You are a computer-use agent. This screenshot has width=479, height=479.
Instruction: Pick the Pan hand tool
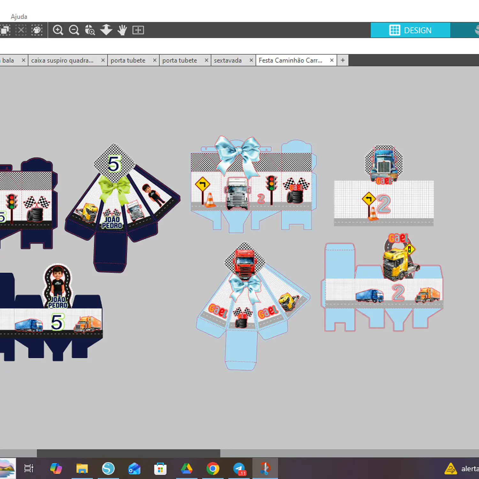122,30
